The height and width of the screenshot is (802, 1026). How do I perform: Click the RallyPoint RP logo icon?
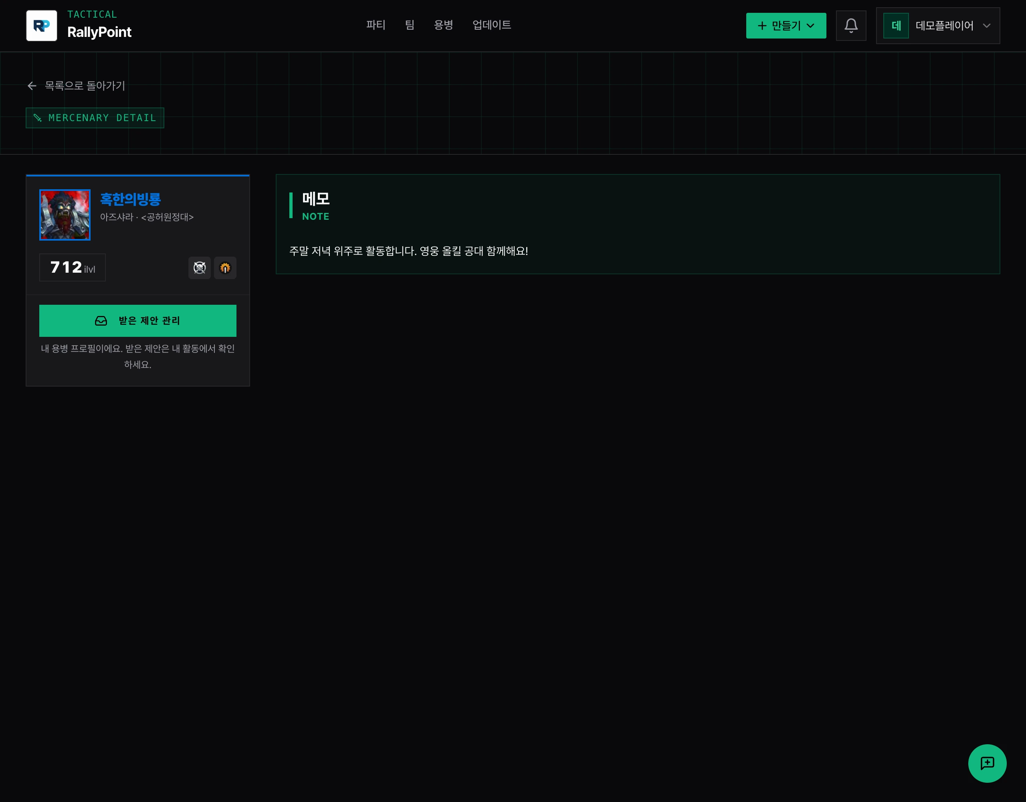(x=41, y=26)
